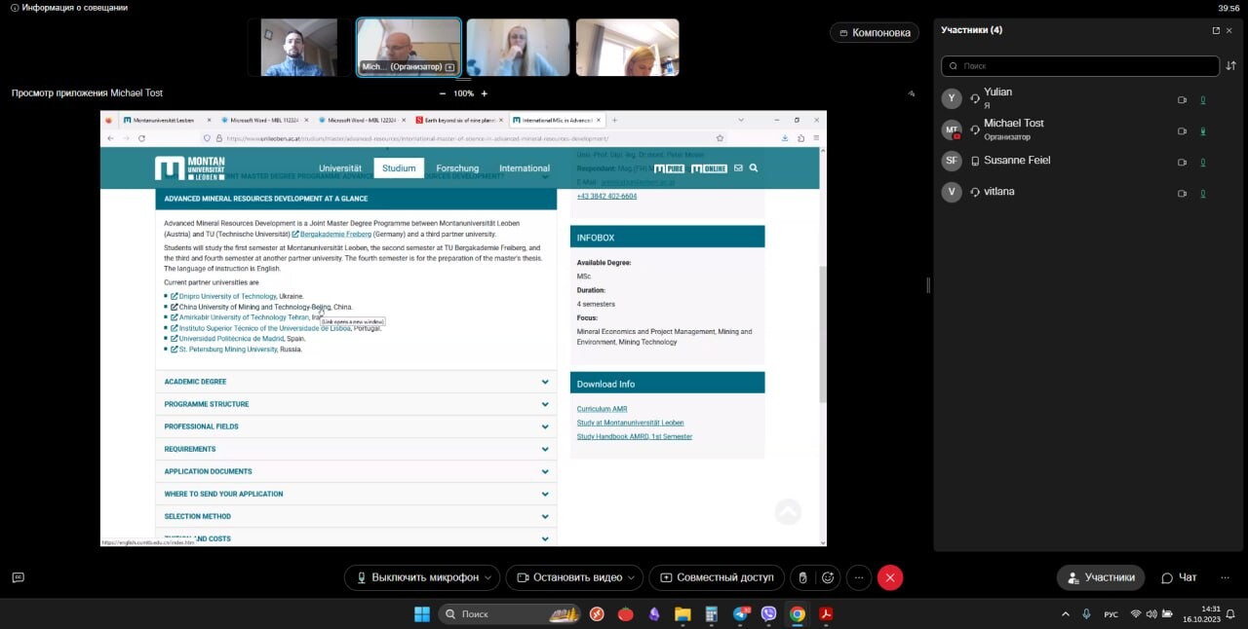The image size is (1248, 629).
Task: Click the Совместный доступ share button
Action: point(717,577)
